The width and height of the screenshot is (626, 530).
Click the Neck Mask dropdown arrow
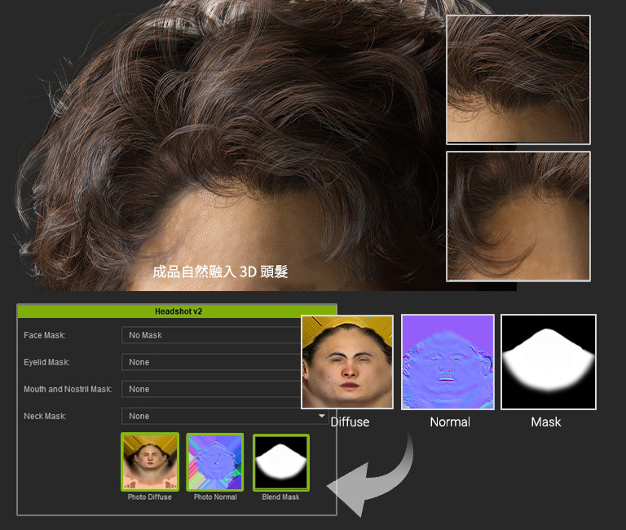[321, 416]
